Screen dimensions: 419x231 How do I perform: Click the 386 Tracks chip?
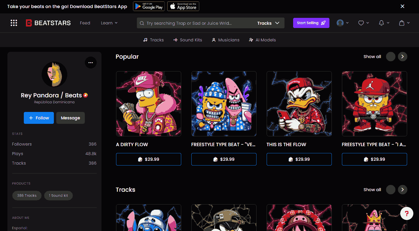(27, 196)
